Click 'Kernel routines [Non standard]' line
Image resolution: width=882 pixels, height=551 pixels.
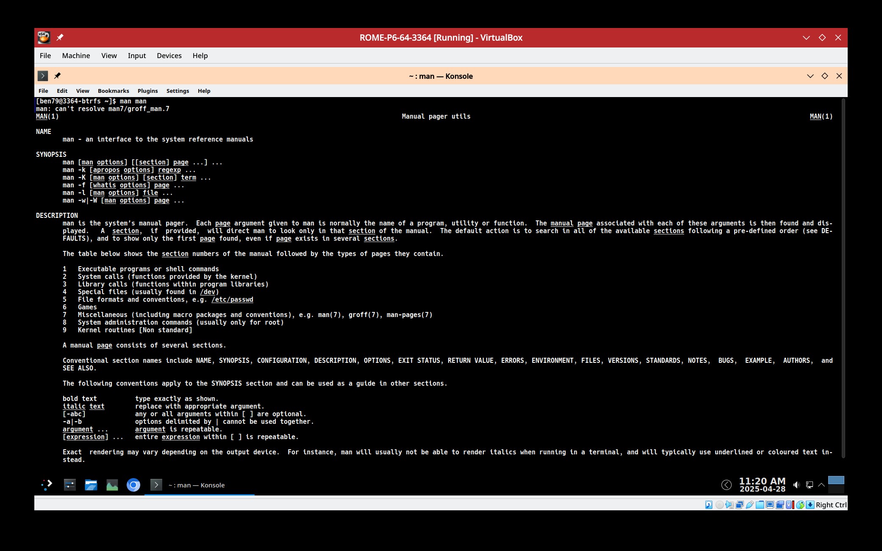click(x=135, y=330)
